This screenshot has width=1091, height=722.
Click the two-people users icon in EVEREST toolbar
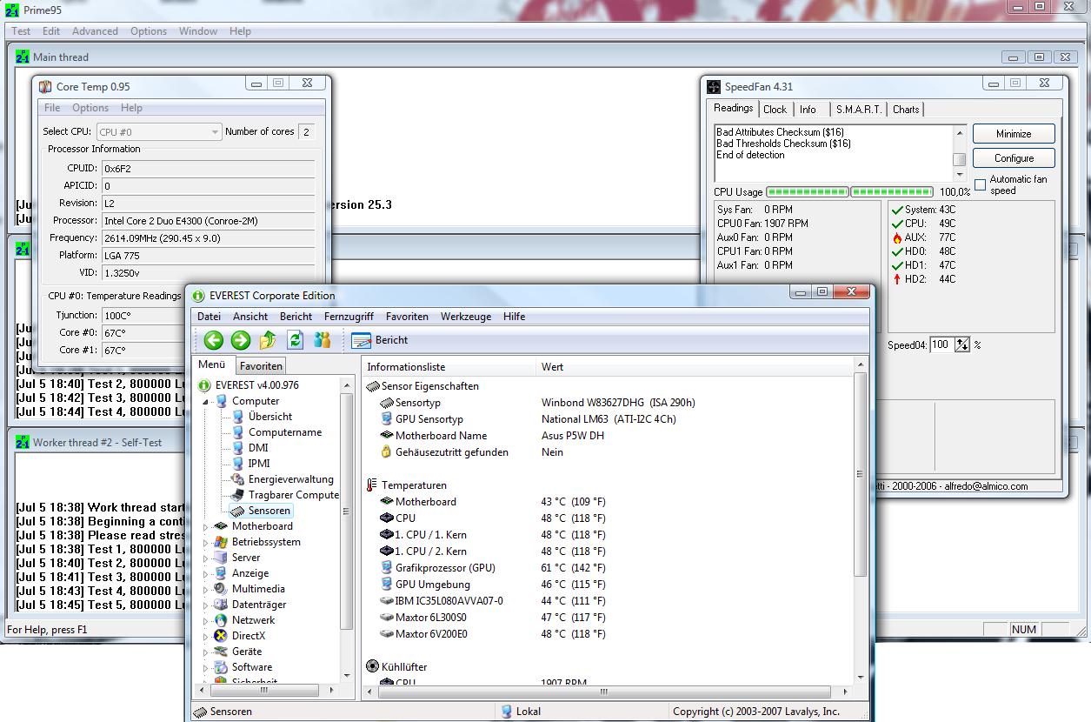click(322, 340)
